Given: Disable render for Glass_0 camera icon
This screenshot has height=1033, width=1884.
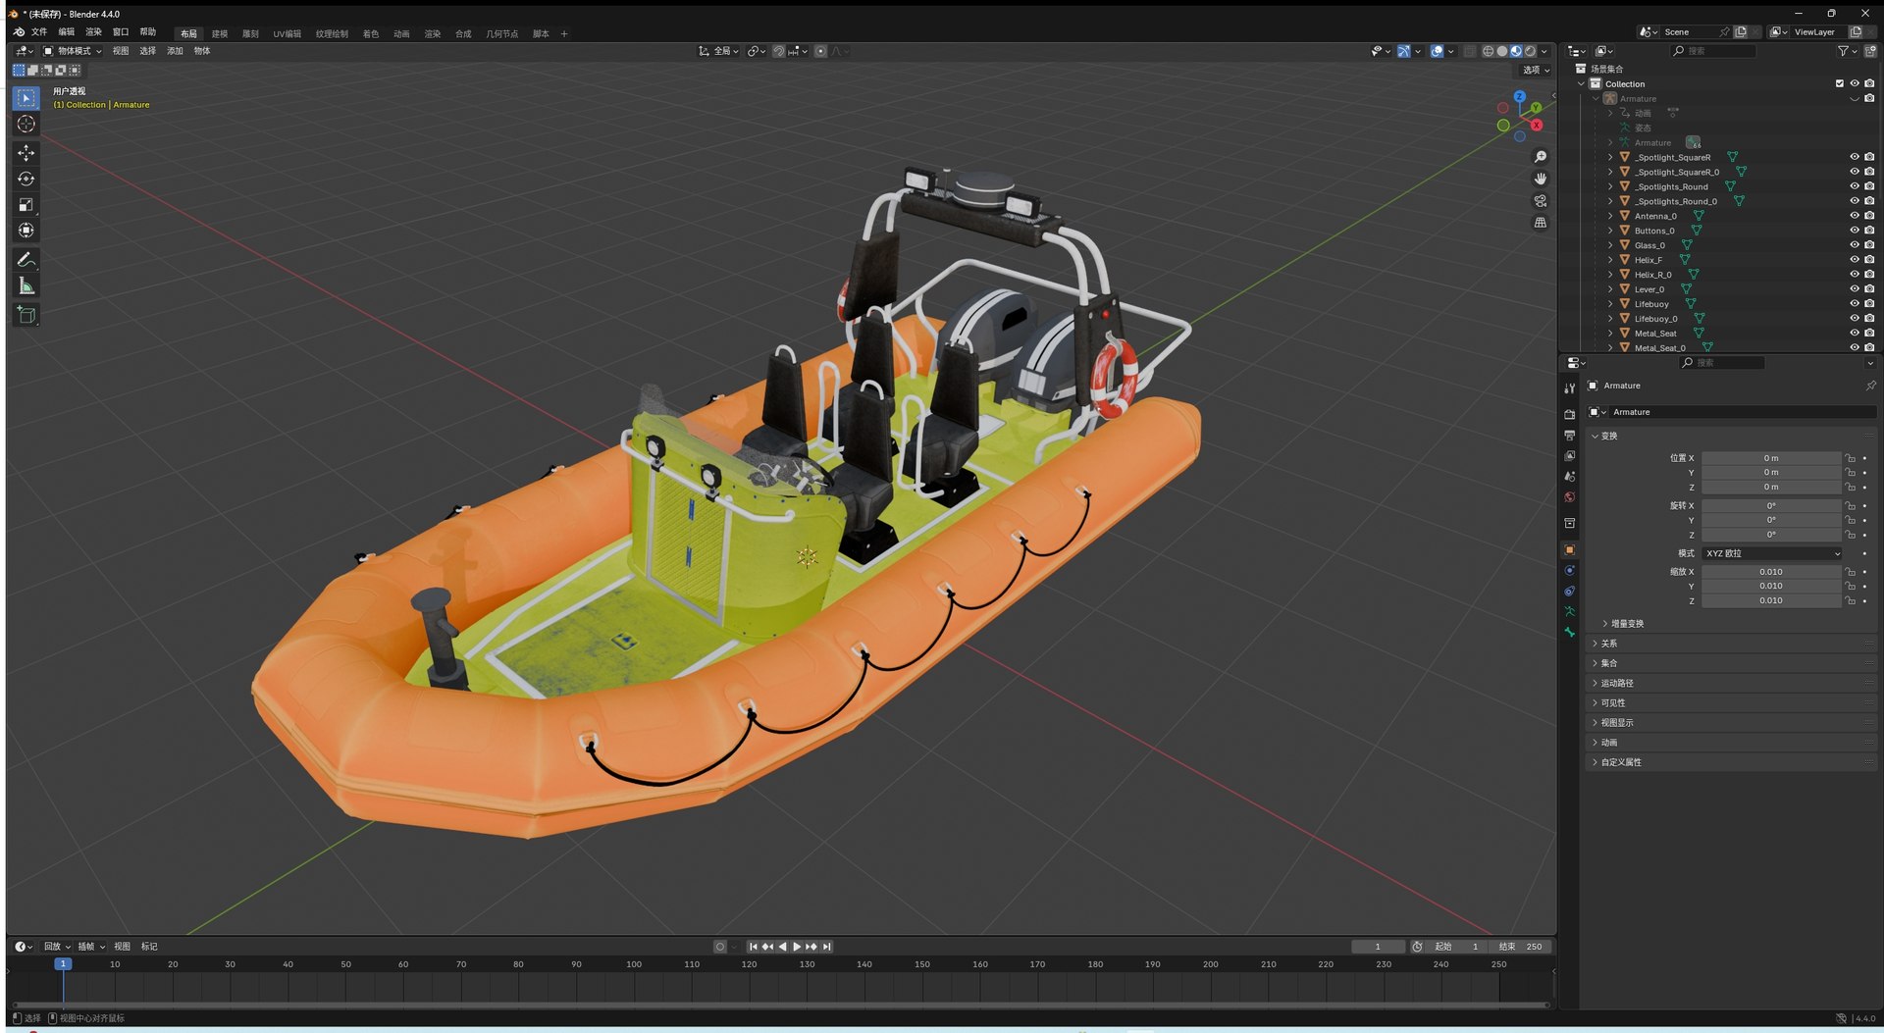Looking at the screenshot, I should 1869,245.
